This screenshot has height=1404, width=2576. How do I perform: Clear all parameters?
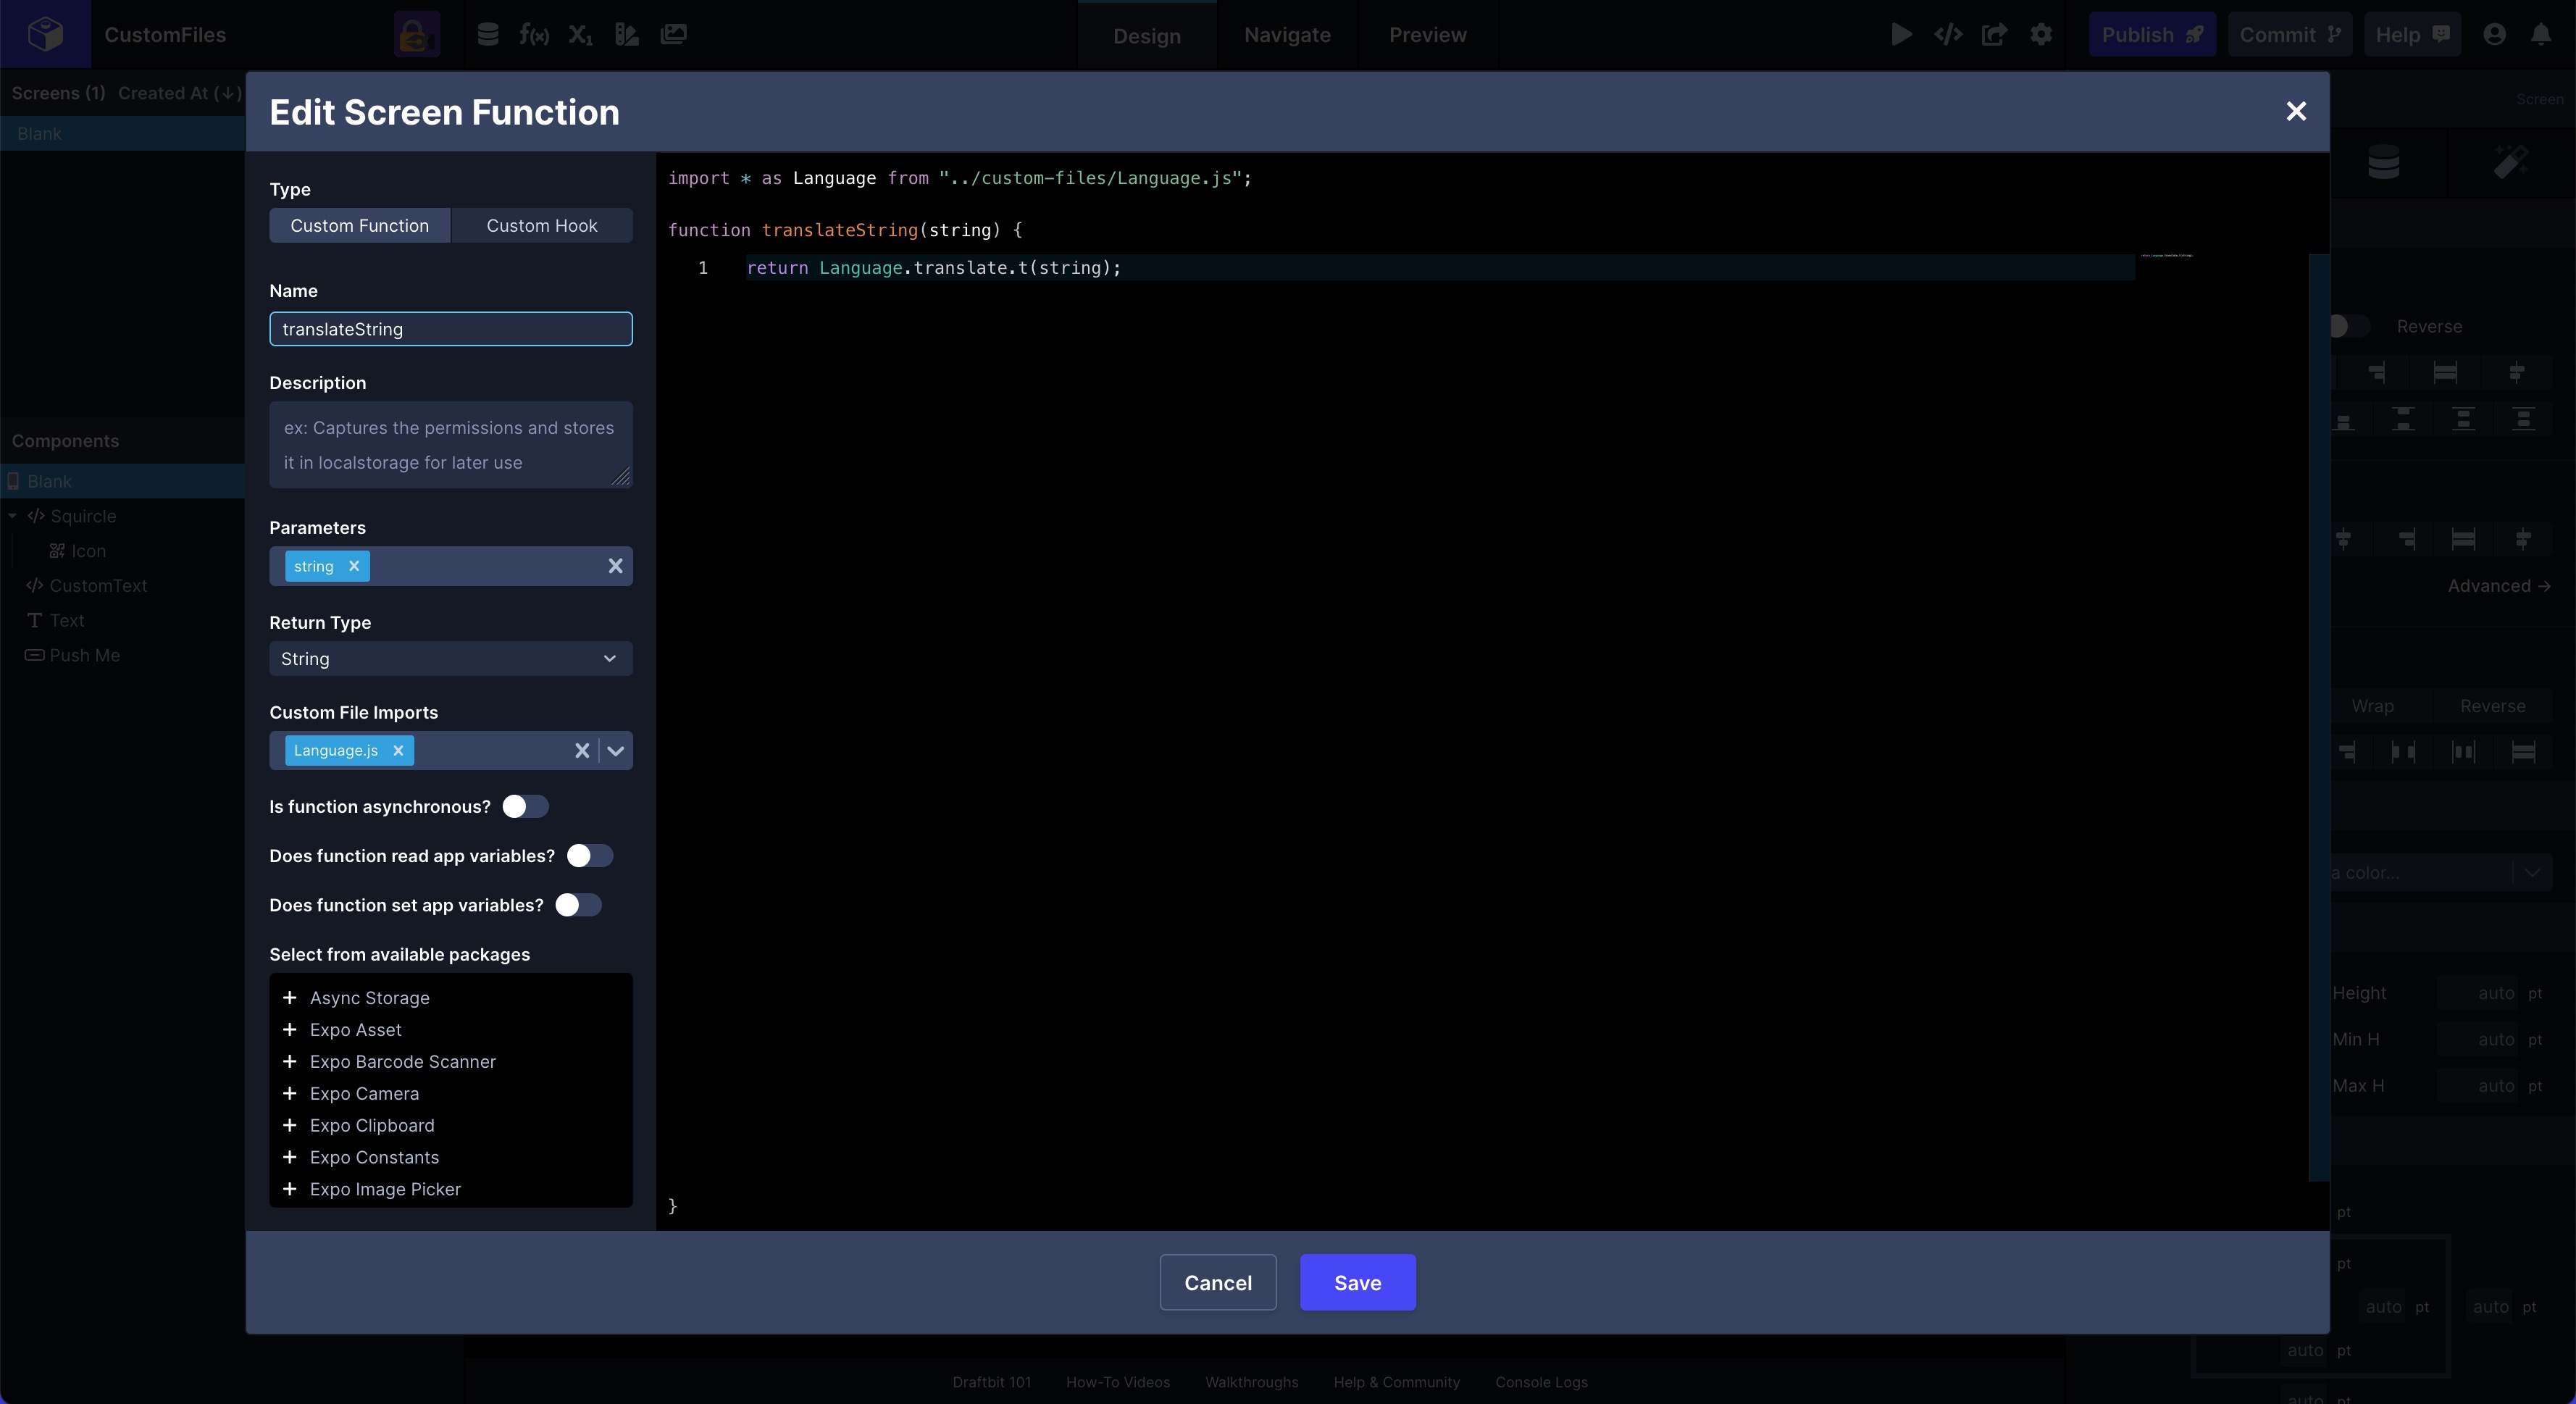tap(616, 566)
